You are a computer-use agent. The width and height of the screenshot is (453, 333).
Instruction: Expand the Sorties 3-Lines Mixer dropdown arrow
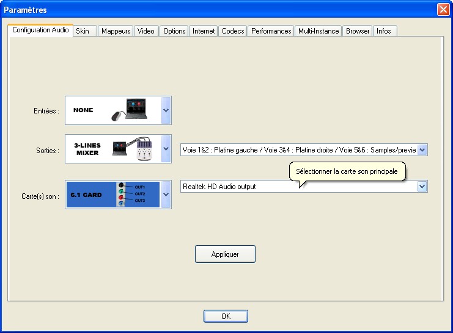166,149
